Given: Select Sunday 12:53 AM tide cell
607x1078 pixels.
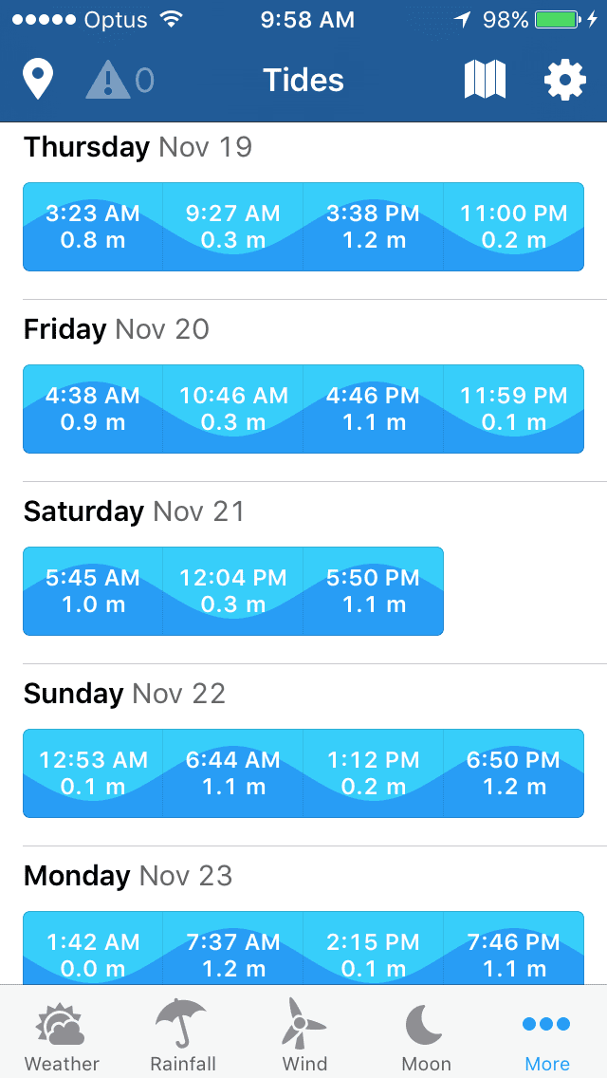Looking at the screenshot, I should pos(93,773).
